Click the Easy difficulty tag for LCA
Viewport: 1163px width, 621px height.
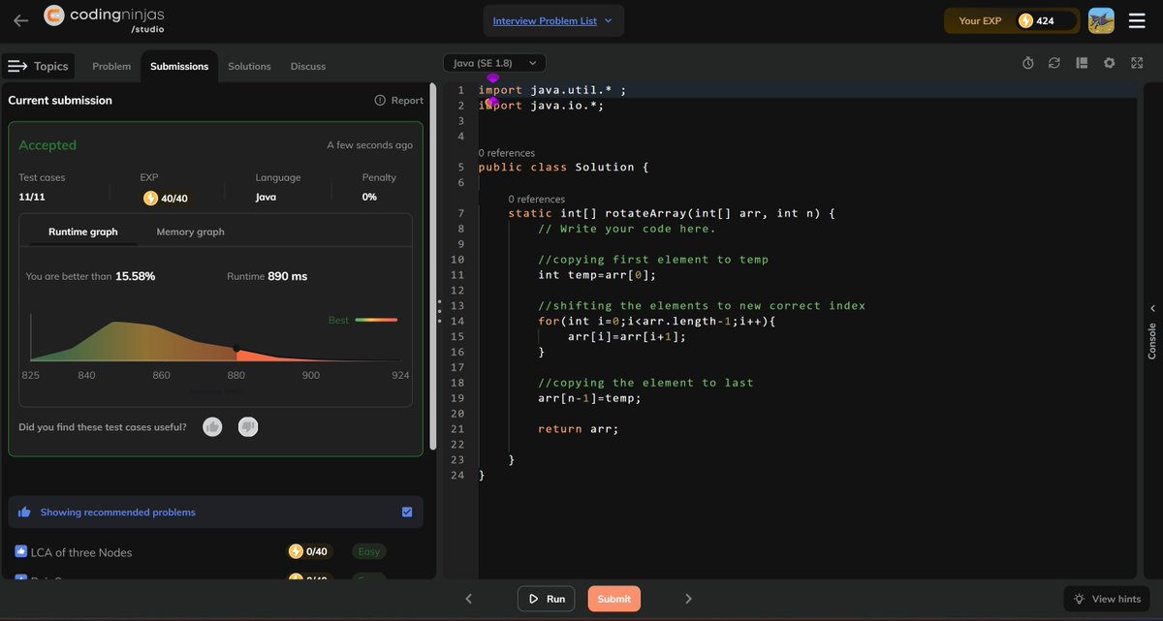[x=368, y=551]
